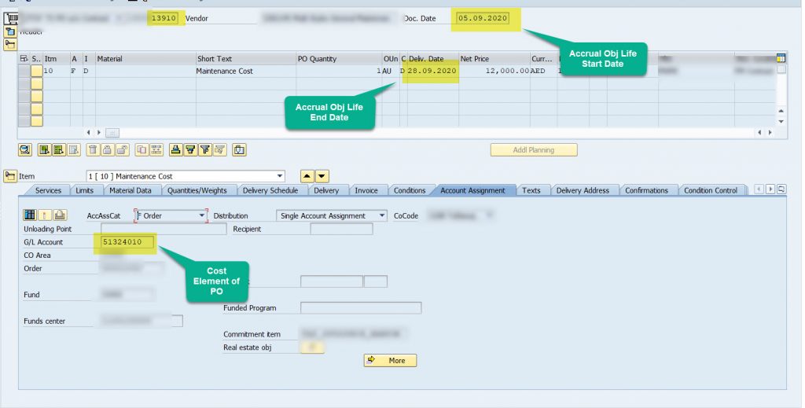Click the shopping cart document icon

coord(11,19)
